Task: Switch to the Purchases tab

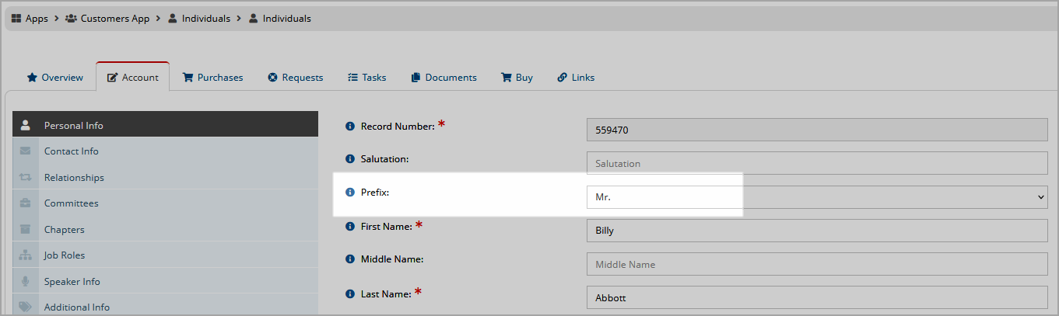Action: pyautogui.click(x=212, y=78)
